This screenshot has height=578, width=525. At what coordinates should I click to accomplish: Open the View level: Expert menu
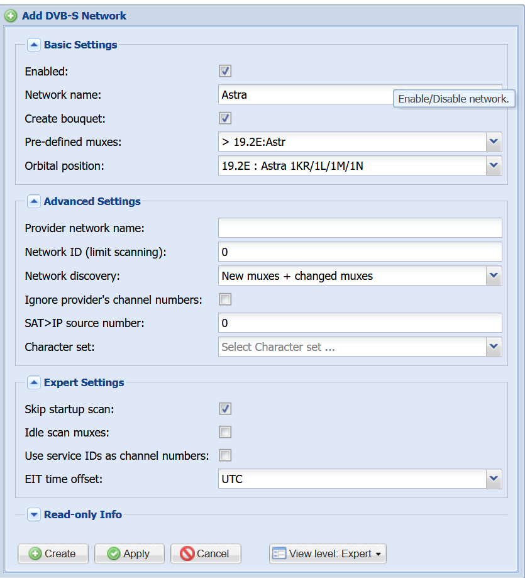[x=328, y=553]
